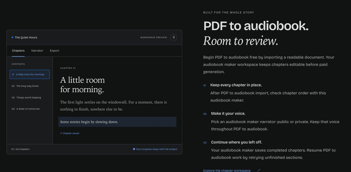This screenshot has width=351, height=172.
Task: Select chapter 03 Things worth keeping
Action: point(30,98)
